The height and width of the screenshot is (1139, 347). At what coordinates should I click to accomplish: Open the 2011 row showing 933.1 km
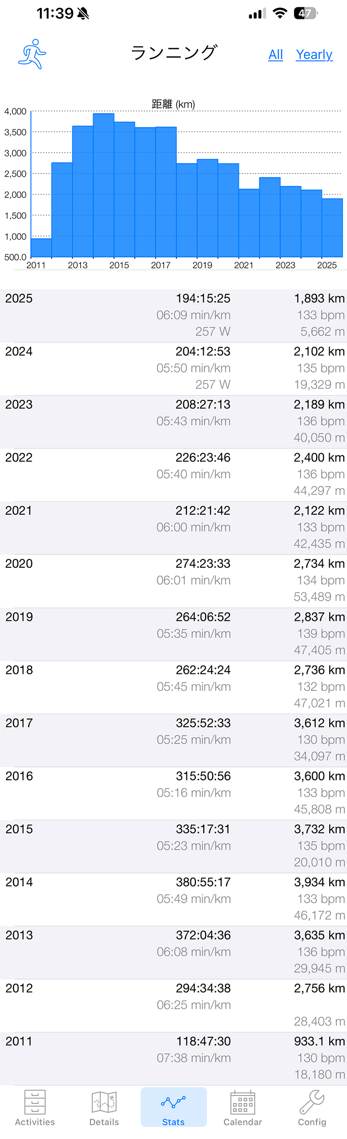click(x=173, y=1058)
